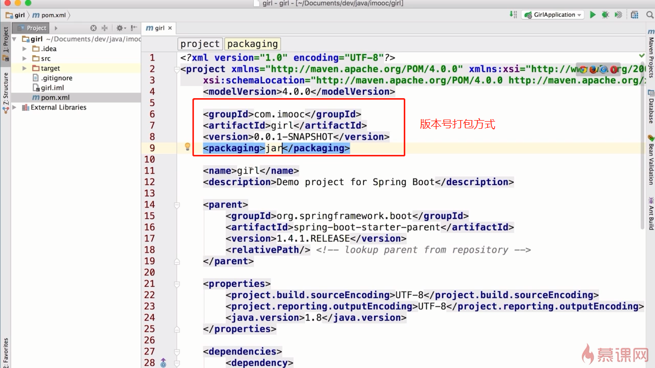
Task: Open pom.xml in Firefox browser
Action: click(594, 70)
